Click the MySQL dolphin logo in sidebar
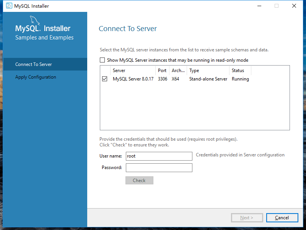This screenshot has width=306, height=230. click(35, 20)
